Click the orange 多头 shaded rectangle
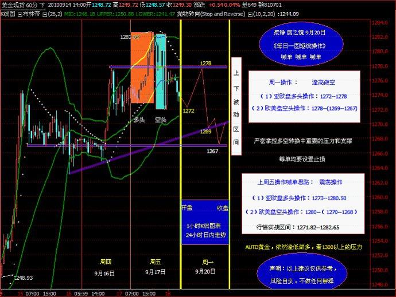This screenshot has width=396, height=297. [141, 69]
